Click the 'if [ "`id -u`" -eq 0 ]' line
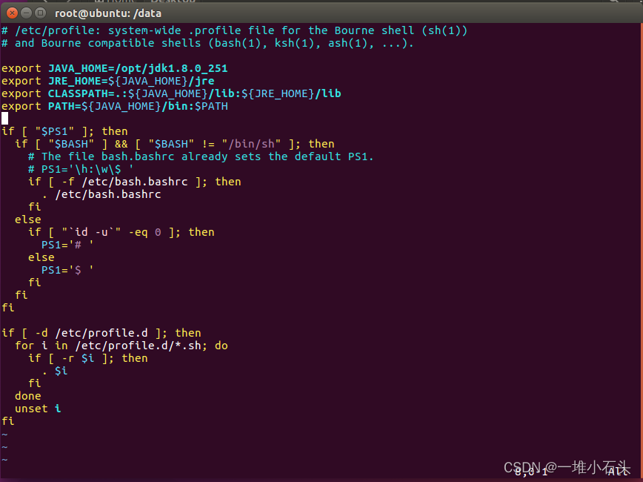 click(x=121, y=232)
